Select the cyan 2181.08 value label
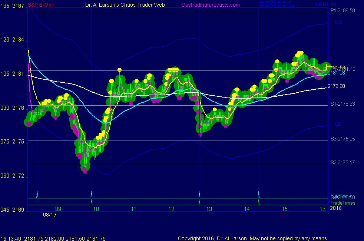This screenshot has width=364, height=241. (x=336, y=73)
